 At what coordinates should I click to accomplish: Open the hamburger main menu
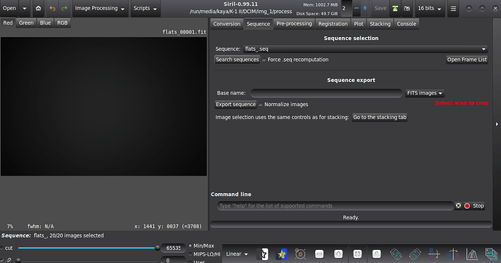453,9
